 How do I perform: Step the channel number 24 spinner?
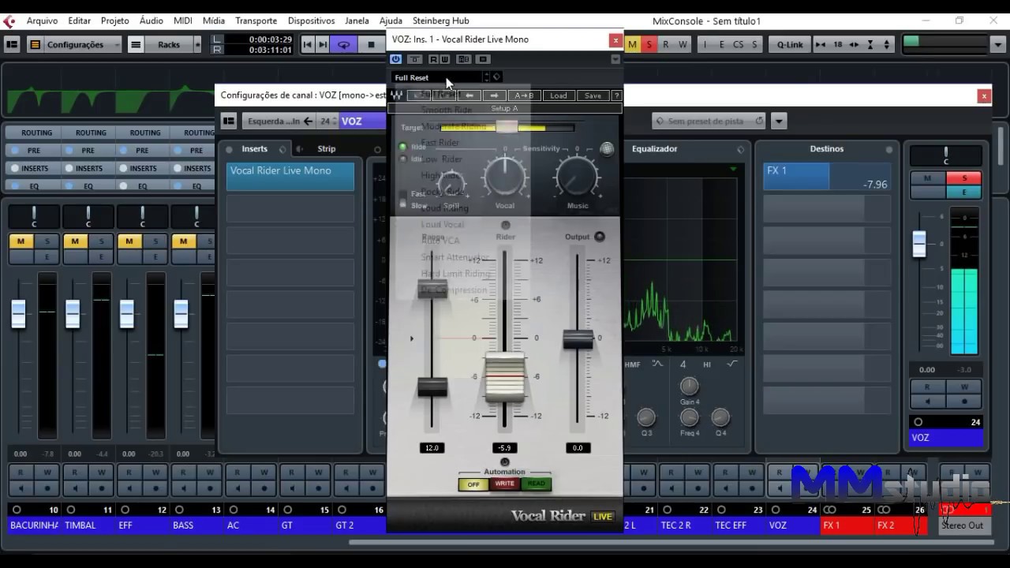(335, 121)
